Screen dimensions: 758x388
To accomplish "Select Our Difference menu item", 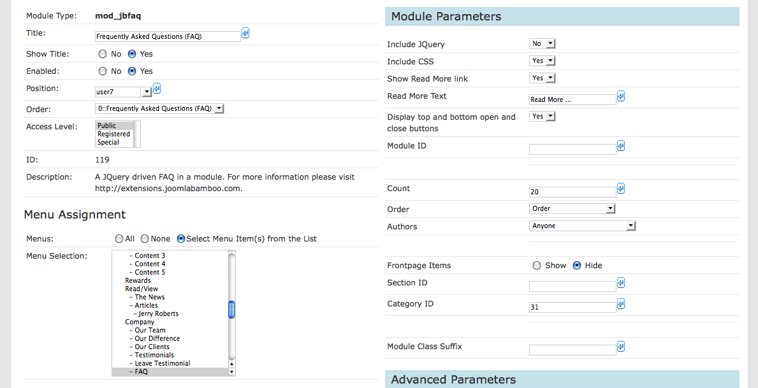I will (170, 339).
